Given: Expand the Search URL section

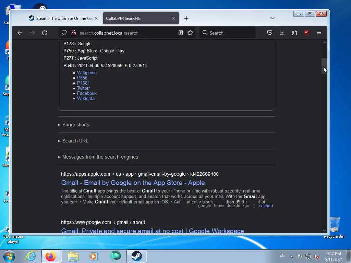Looking at the screenshot, I should 75,141.
